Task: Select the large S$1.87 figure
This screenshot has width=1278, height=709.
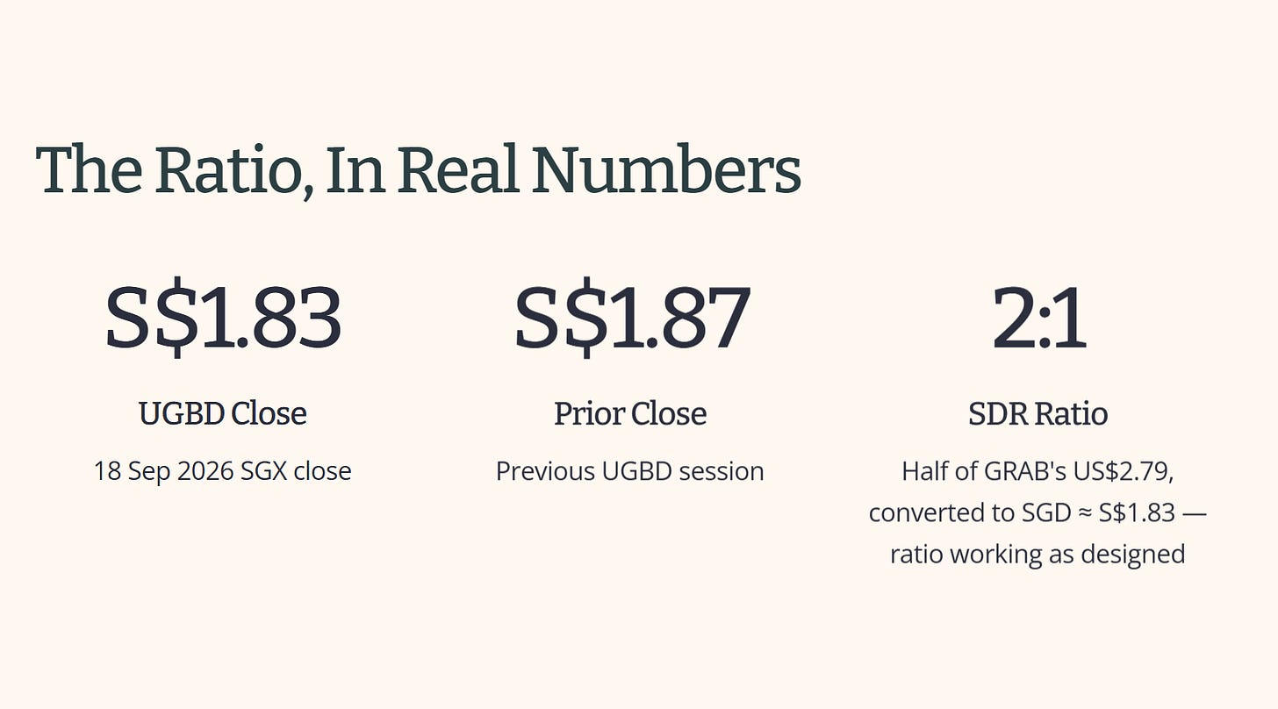Action: (x=631, y=318)
